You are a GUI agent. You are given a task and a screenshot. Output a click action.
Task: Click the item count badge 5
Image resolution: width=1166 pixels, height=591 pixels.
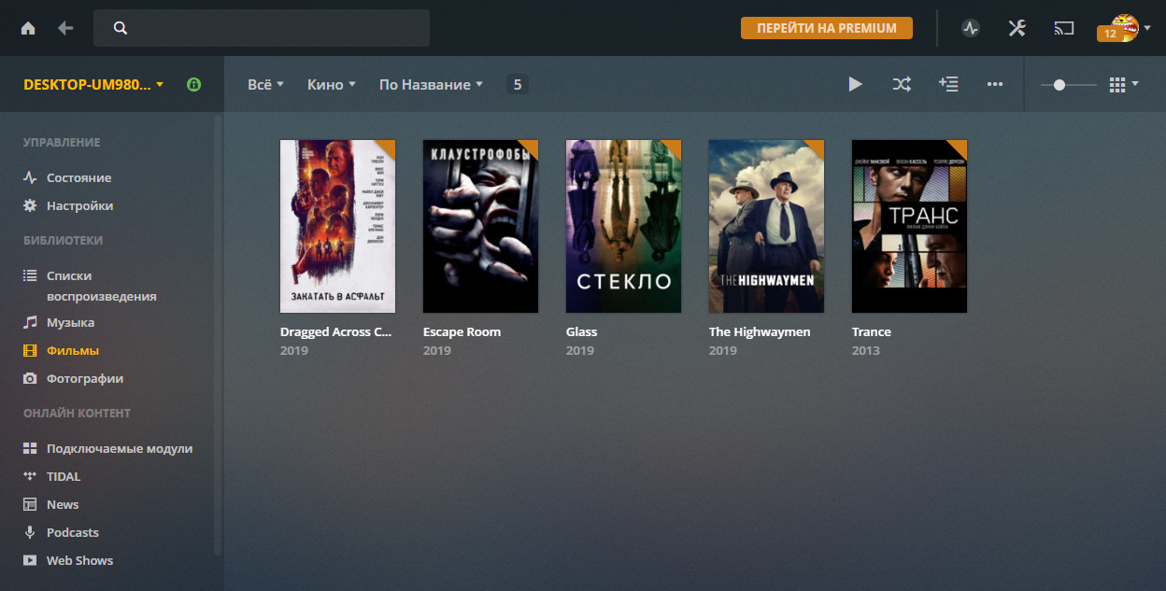pos(517,84)
